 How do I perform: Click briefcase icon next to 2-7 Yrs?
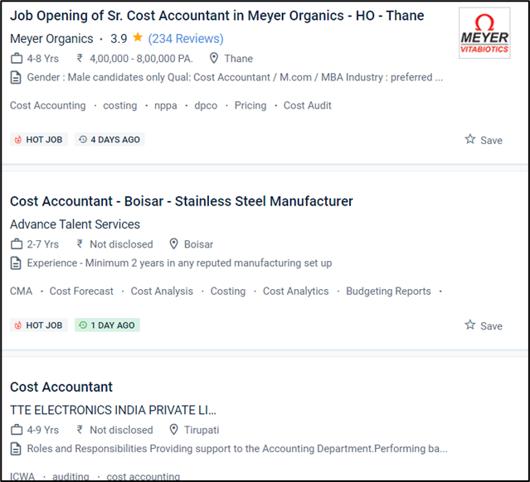pos(17,244)
